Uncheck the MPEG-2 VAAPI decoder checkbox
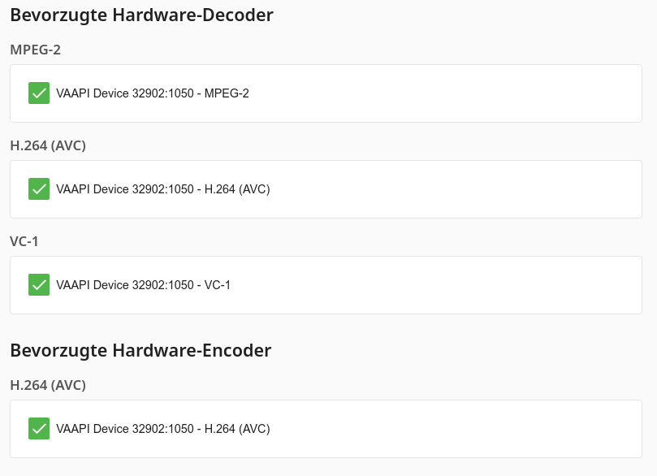Viewport: 657px width, 476px height. [x=39, y=93]
